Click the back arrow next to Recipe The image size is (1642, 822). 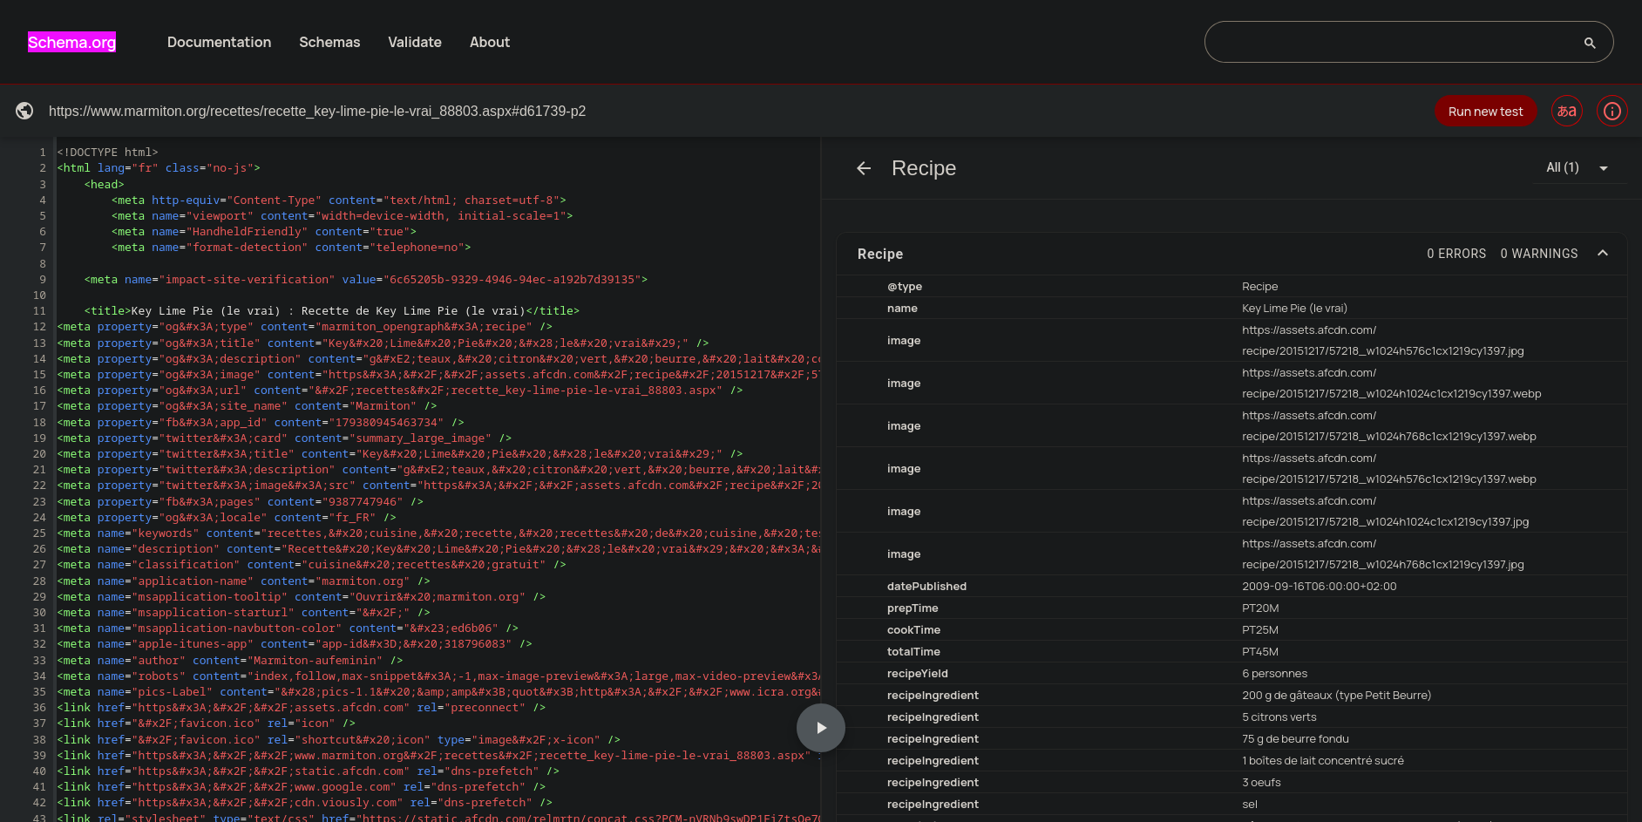(x=864, y=168)
